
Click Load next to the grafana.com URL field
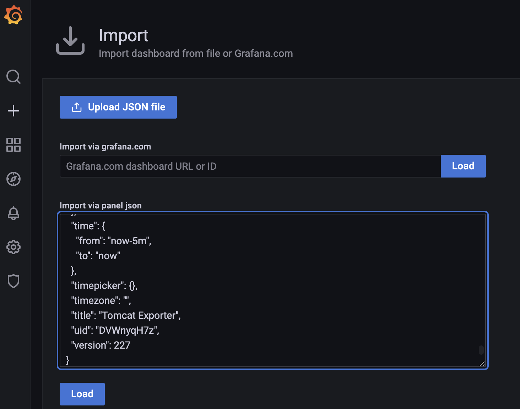(x=463, y=166)
